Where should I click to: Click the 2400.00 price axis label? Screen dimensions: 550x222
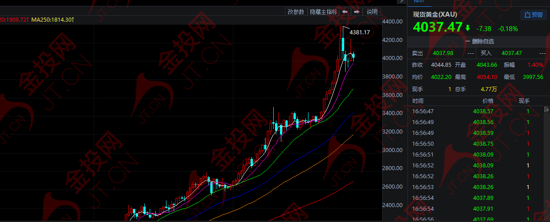pyautogui.click(x=392, y=205)
